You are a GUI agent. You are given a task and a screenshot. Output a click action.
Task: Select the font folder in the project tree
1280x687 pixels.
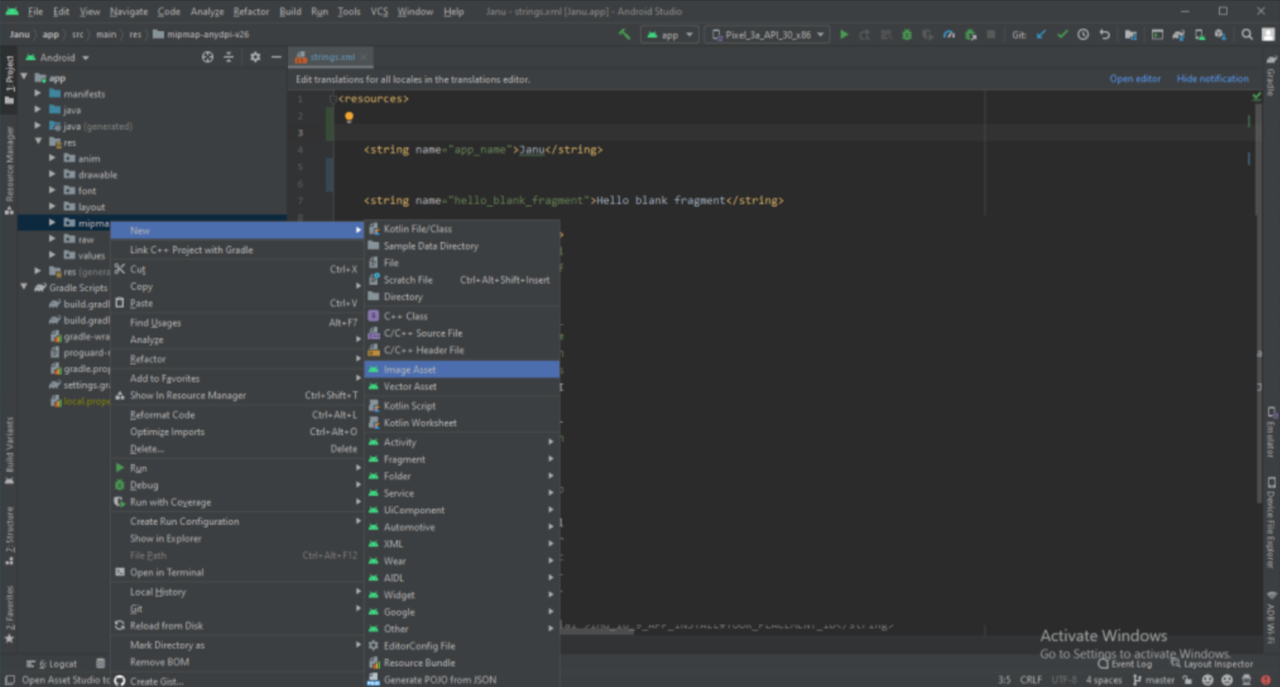[87, 190]
